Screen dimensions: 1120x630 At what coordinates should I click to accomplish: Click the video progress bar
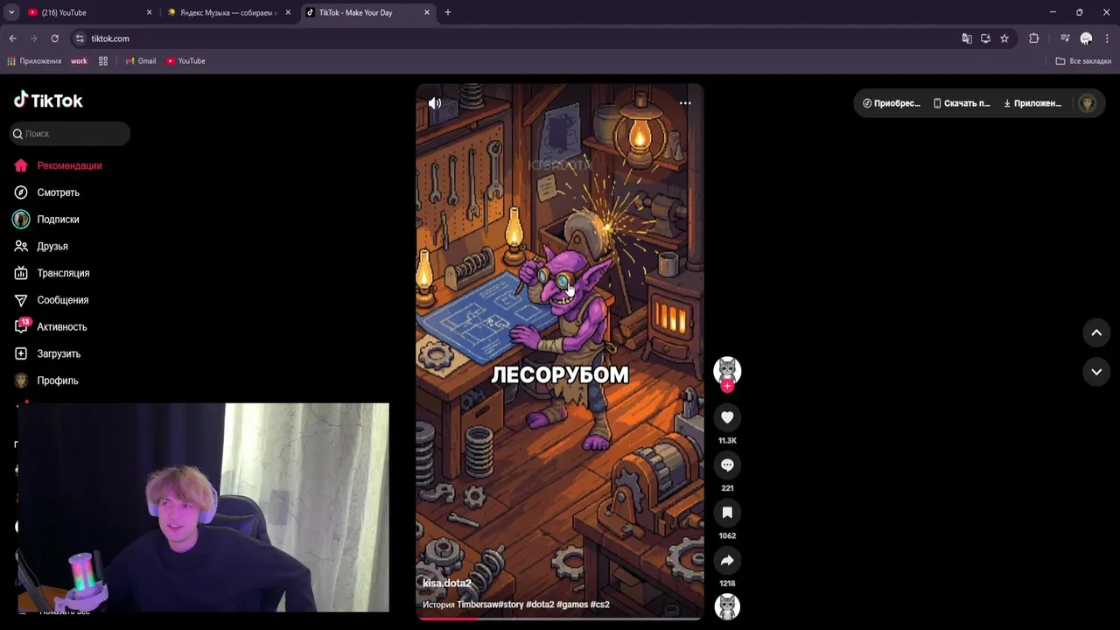pyautogui.click(x=559, y=618)
